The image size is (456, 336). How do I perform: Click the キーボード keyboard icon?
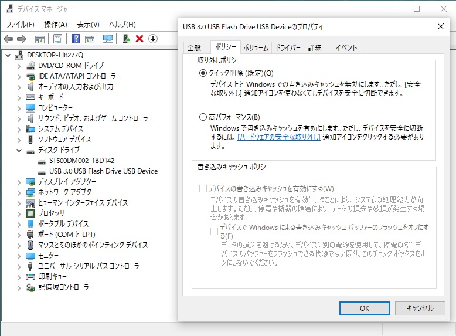pyautogui.click(x=30, y=97)
